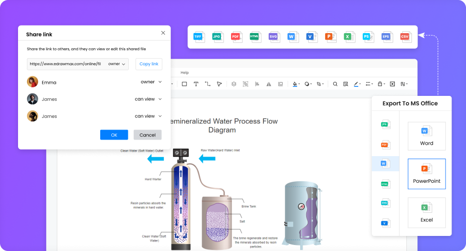Click the TIFF export format icon

click(199, 37)
